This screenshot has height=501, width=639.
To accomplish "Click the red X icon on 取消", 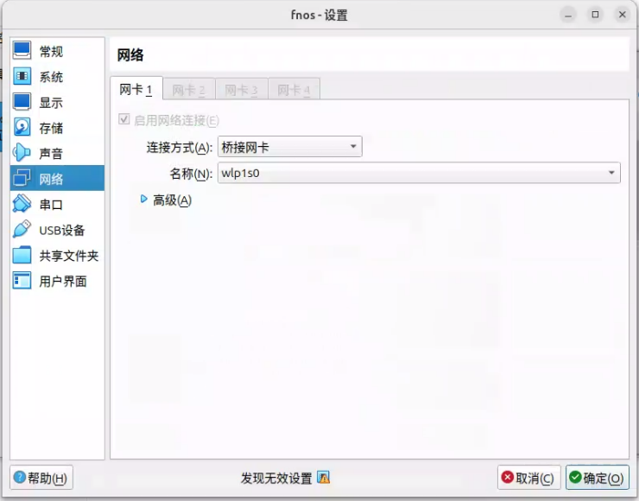I will [x=508, y=477].
